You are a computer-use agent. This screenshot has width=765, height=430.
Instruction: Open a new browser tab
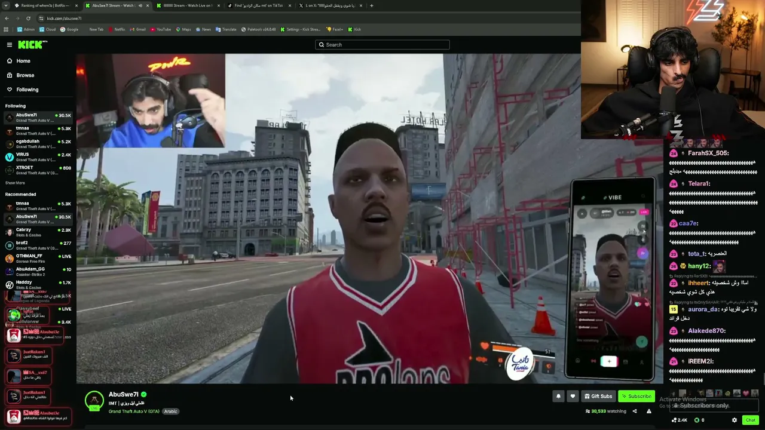(x=372, y=5)
